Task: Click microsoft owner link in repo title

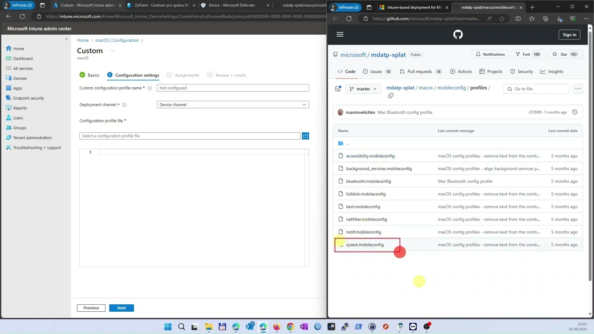Action: tap(353, 55)
